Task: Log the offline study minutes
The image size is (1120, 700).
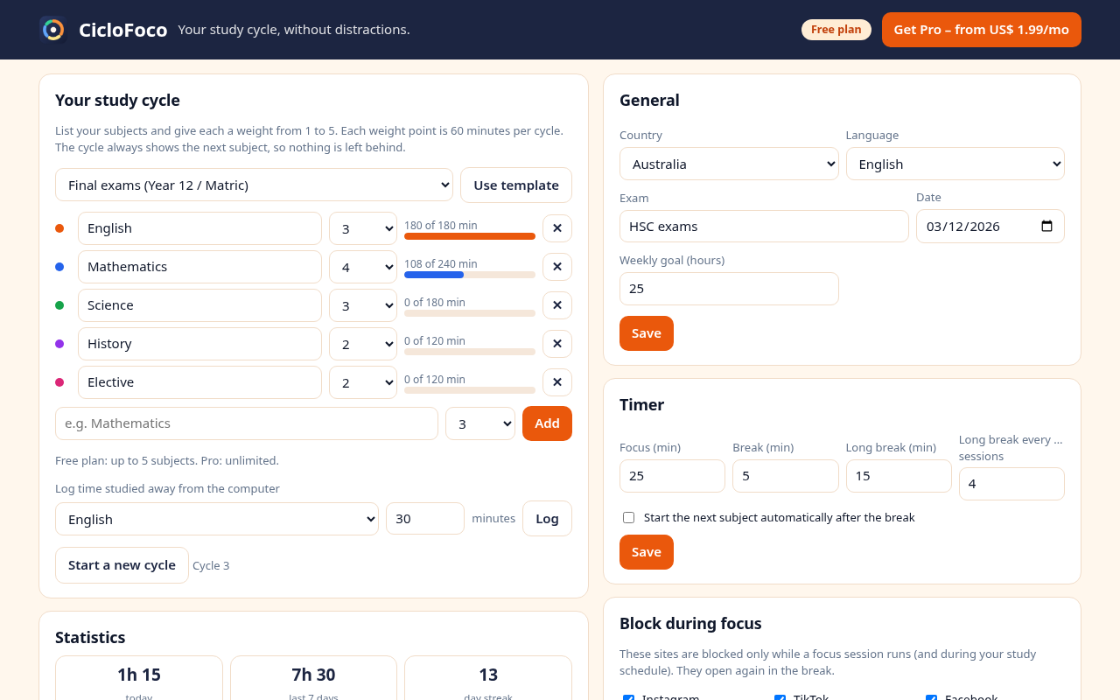Action: coord(547,519)
